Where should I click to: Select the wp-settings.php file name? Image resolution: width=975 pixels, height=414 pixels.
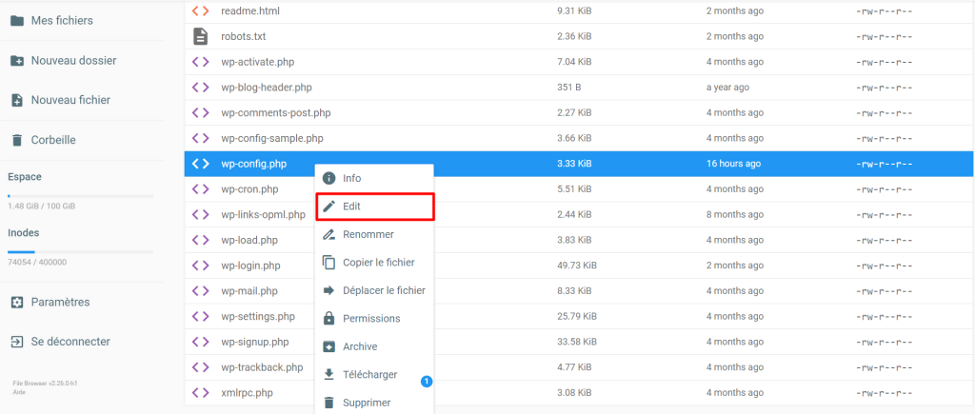point(258,316)
